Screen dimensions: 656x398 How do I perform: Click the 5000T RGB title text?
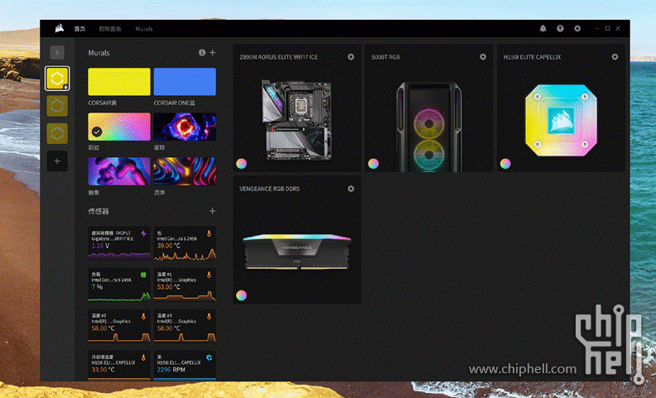386,57
